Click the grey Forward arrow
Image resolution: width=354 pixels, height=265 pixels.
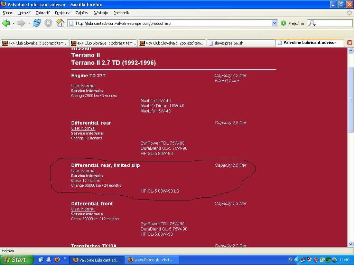click(21, 23)
